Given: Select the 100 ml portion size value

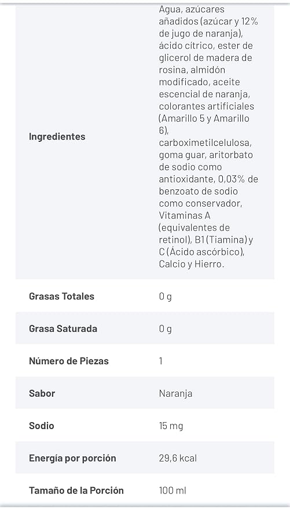Looking at the screenshot, I should tap(172, 490).
